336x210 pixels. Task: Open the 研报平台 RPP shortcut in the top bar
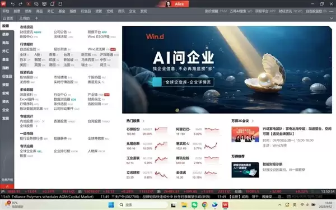265,11
